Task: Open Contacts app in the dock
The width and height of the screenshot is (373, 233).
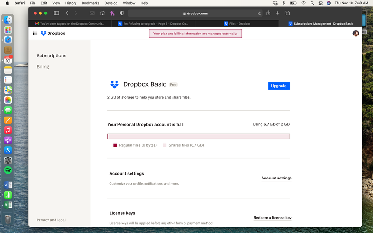Action: click(x=8, y=50)
